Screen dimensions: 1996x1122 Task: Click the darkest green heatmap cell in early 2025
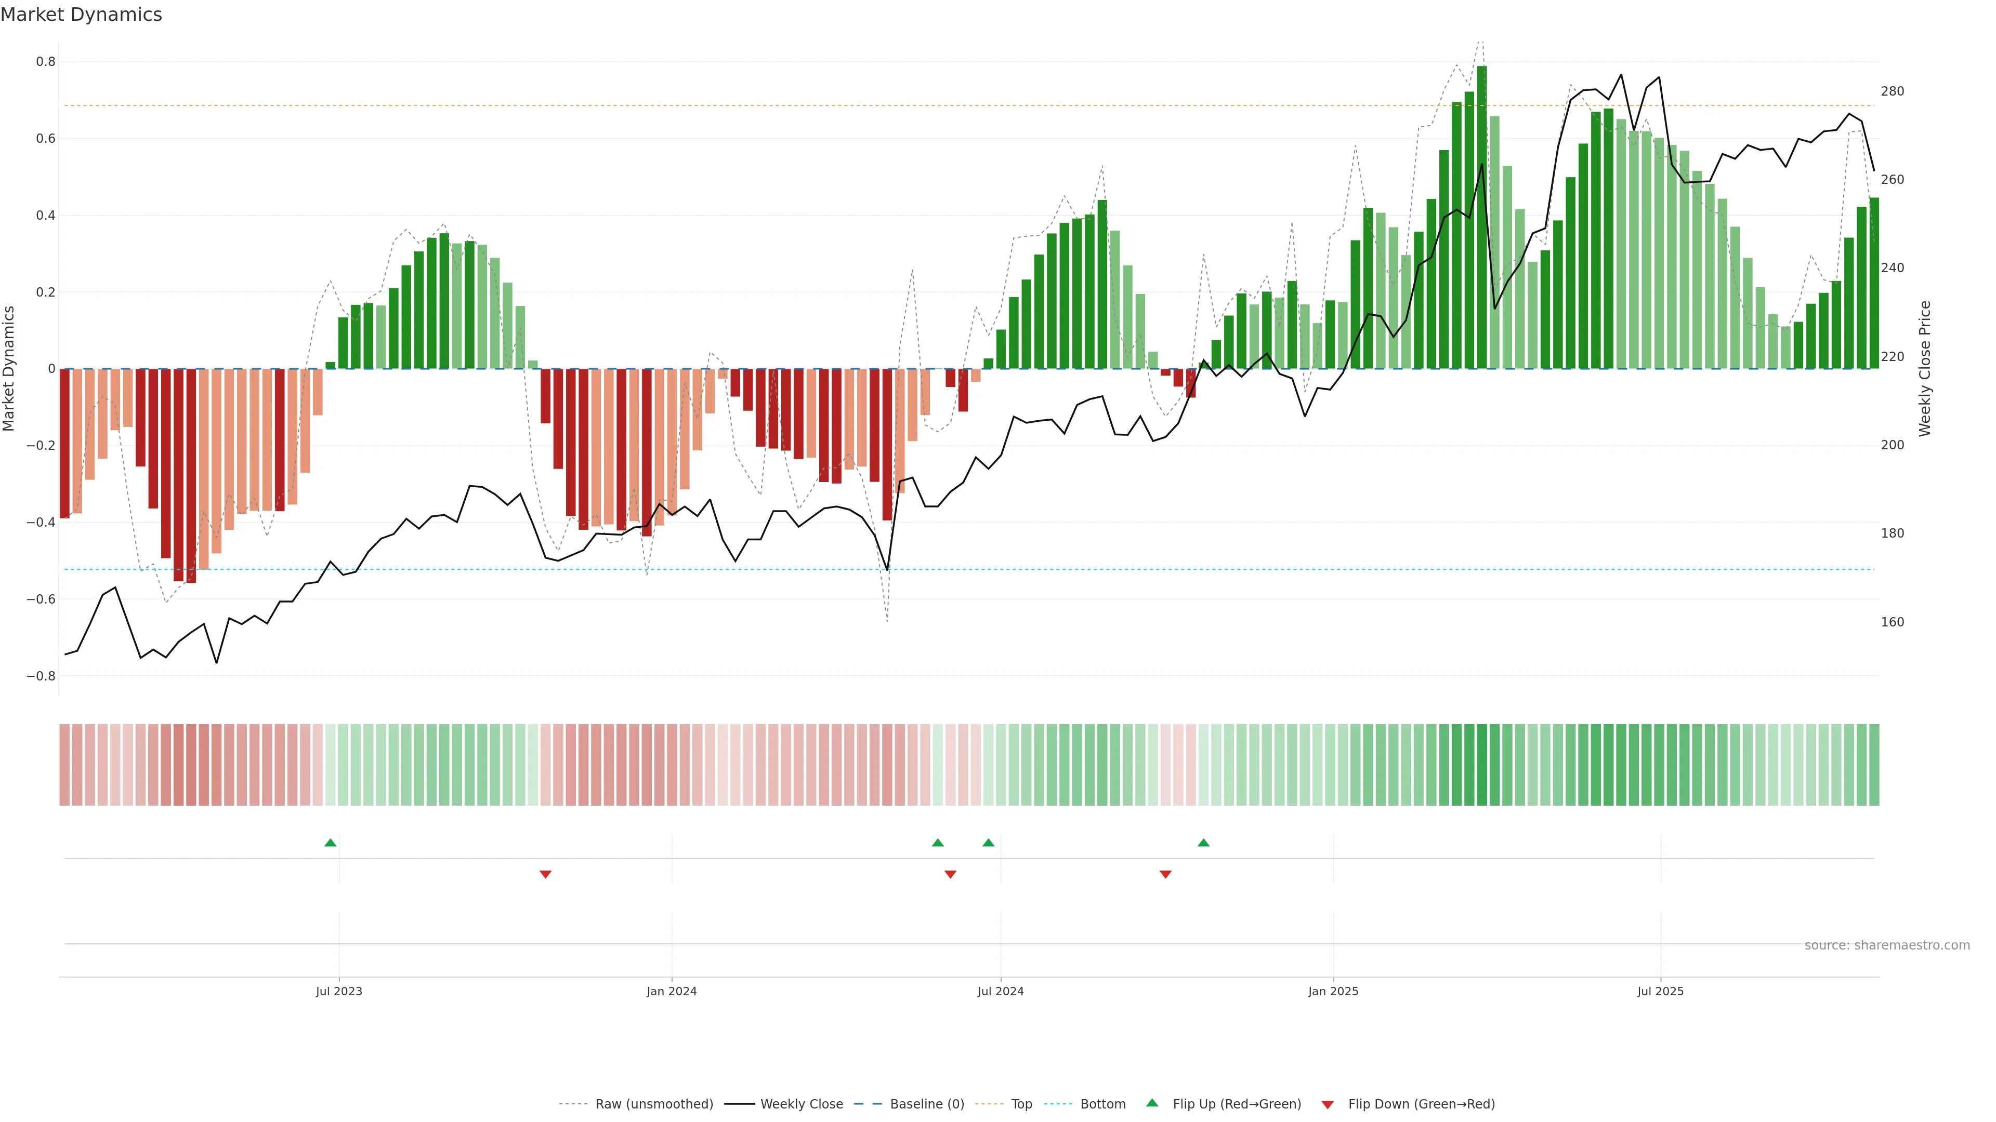1481,765
